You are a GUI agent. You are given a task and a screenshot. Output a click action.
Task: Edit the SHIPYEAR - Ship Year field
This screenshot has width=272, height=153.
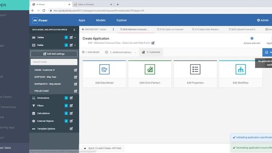click(76, 77)
